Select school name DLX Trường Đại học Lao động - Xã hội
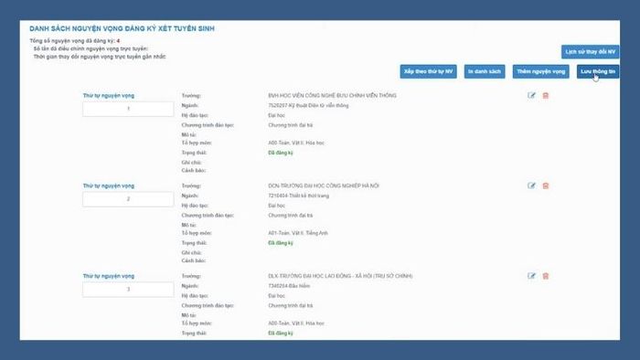This screenshot has height=360, width=640. (340, 276)
